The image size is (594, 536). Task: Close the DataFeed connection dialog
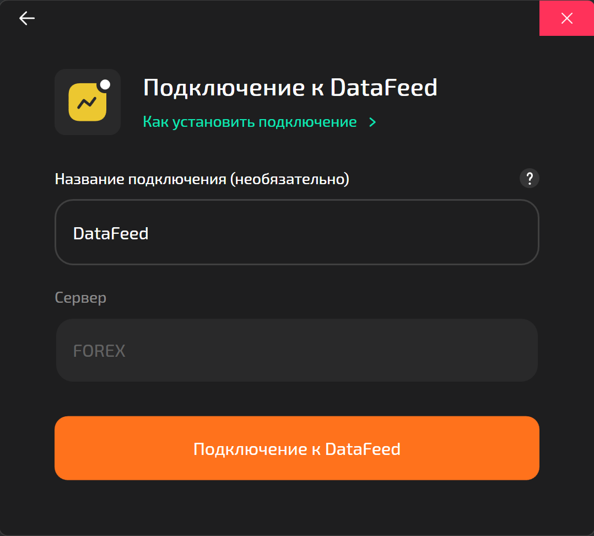click(566, 18)
